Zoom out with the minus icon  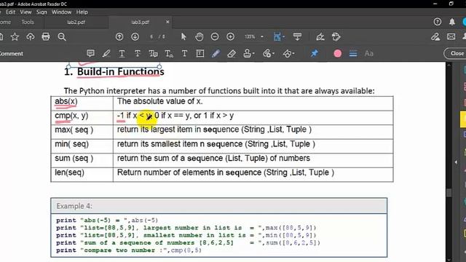[x=215, y=37]
